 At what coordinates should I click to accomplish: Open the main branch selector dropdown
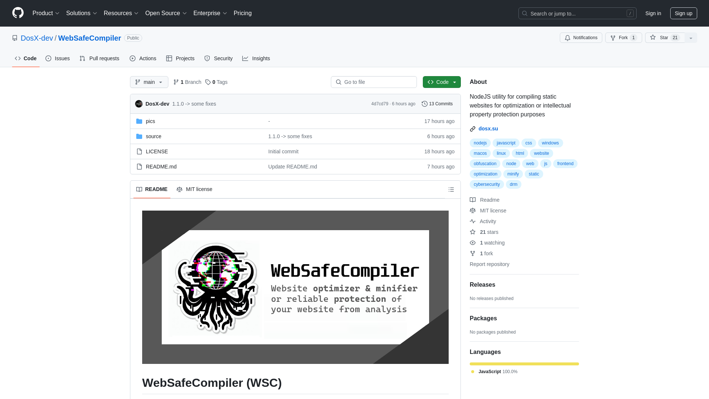[149, 82]
